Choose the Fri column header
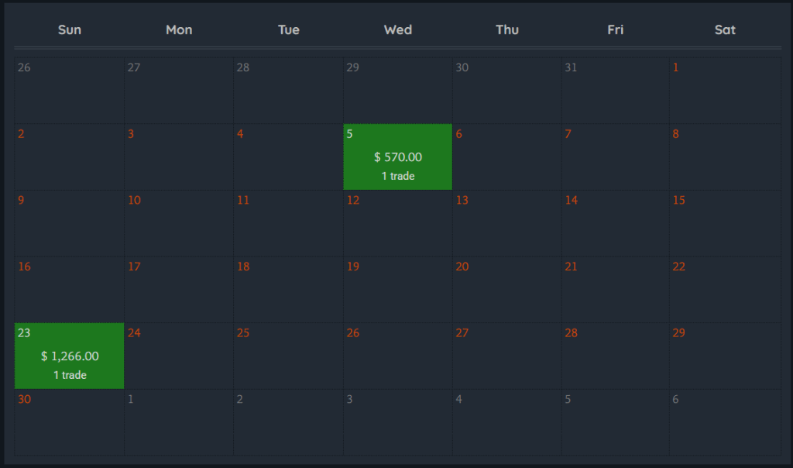 (616, 30)
